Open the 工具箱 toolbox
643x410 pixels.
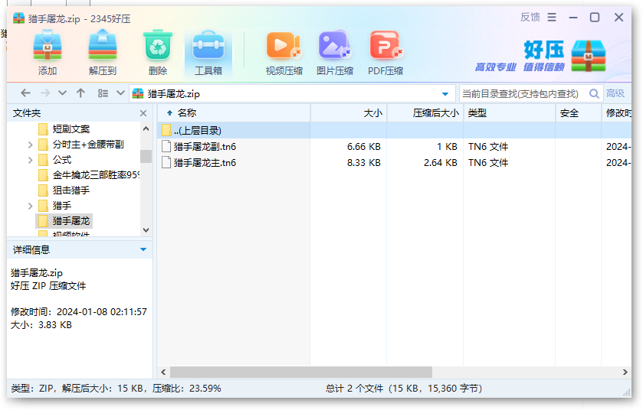[x=208, y=53]
